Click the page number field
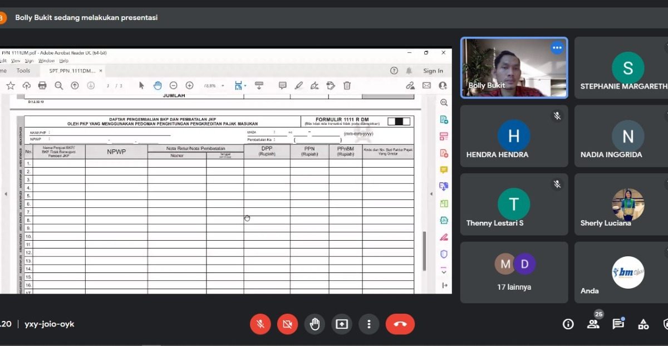This screenshot has width=668, height=346. pos(109,86)
